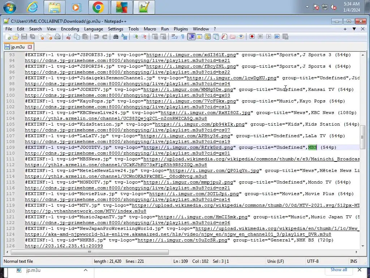Click the vertical scrollbar thumb

click(363, 137)
